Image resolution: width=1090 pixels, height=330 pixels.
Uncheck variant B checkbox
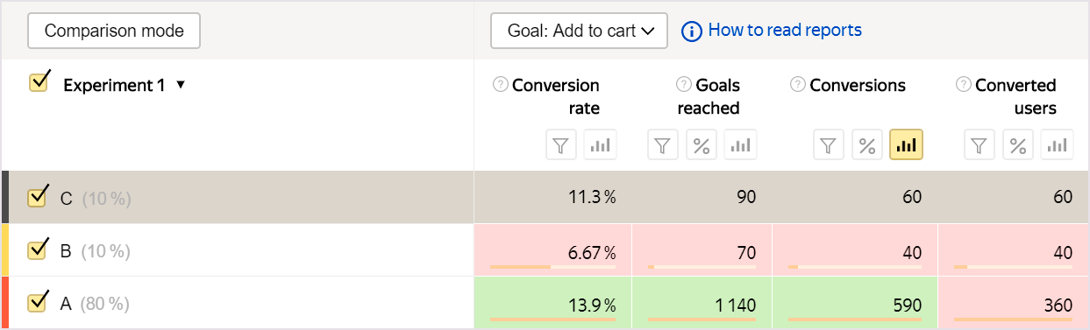click(38, 249)
